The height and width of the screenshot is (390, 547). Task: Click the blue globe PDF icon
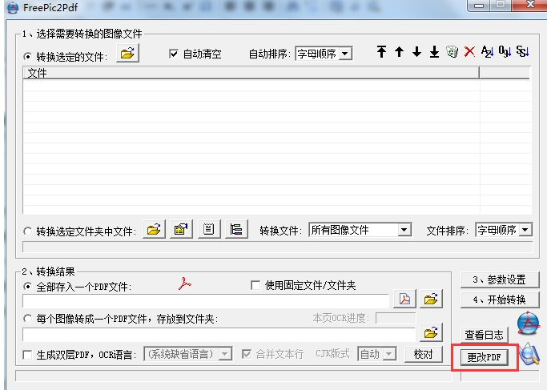click(528, 324)
